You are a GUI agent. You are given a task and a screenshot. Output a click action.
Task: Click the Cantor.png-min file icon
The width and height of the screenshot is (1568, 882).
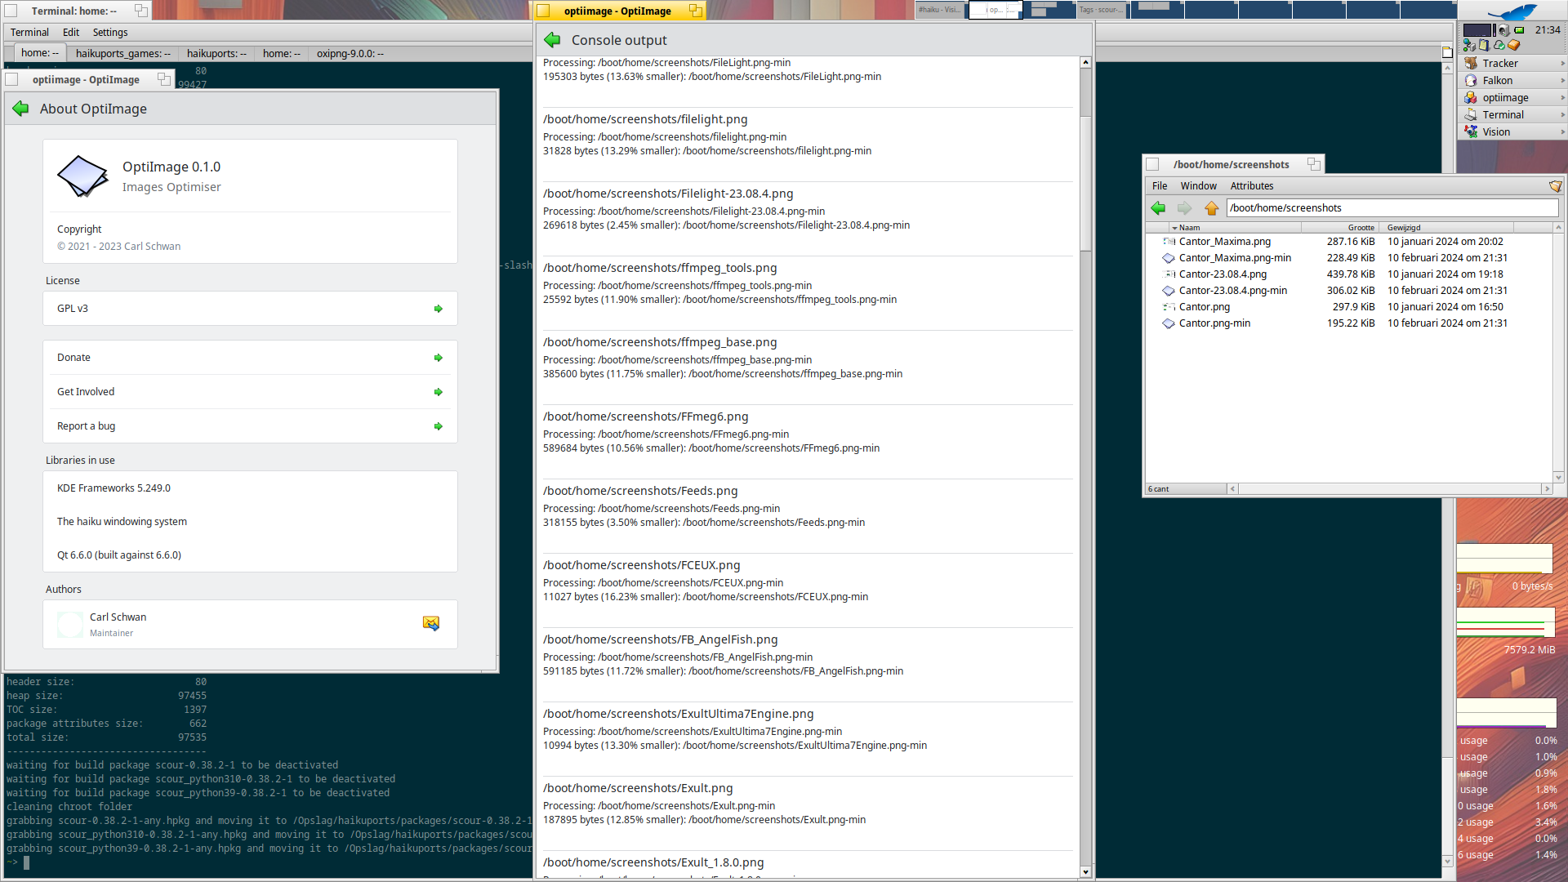[x=1169, y=323]
